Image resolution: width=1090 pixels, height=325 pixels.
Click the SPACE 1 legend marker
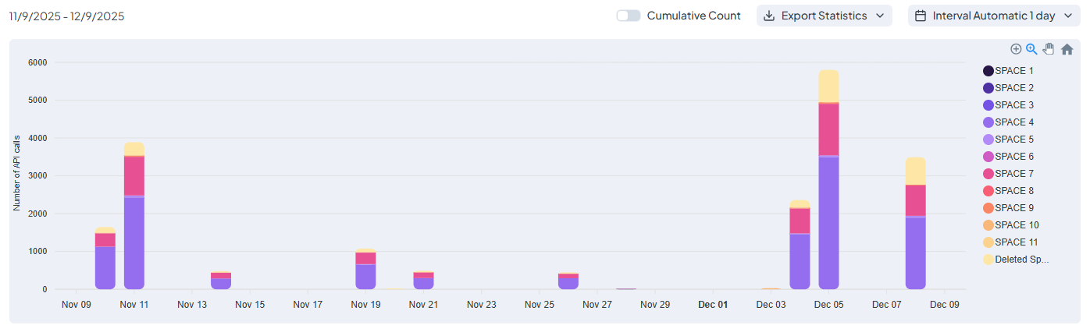[988, 71]
